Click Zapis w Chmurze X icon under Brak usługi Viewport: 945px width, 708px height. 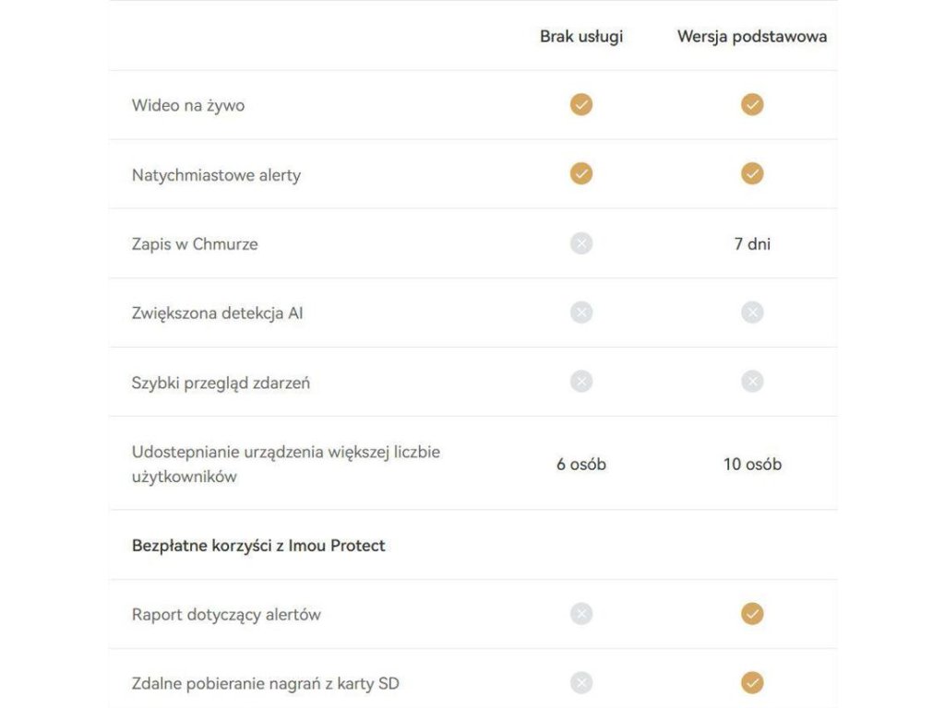(581, 244)
